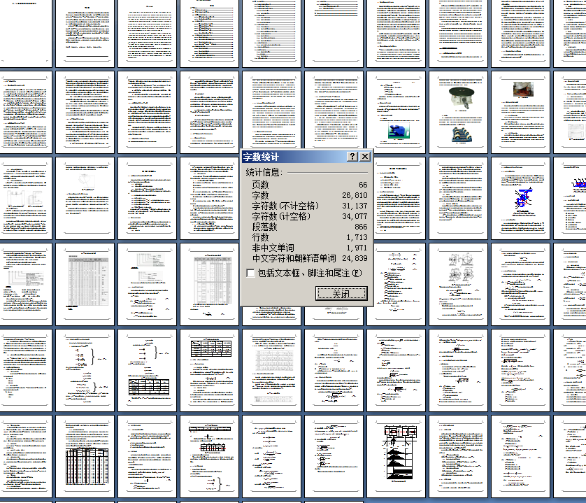Select the 段落数 row showing 866
The width and height of the screenshot is (586, 503).
point(310,227)
